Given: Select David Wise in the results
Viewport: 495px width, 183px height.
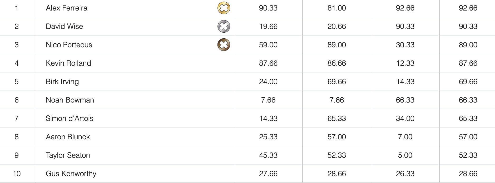Looking at the screenshot, I should point(64,26).
